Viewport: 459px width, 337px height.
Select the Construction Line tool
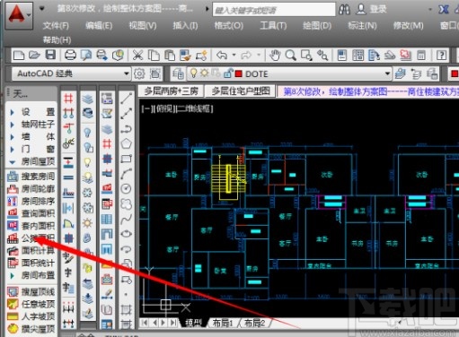tap(127, 114)
